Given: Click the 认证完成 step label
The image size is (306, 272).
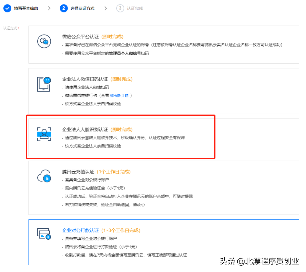Looking at the screenshot, I should [x=135, y=8].
